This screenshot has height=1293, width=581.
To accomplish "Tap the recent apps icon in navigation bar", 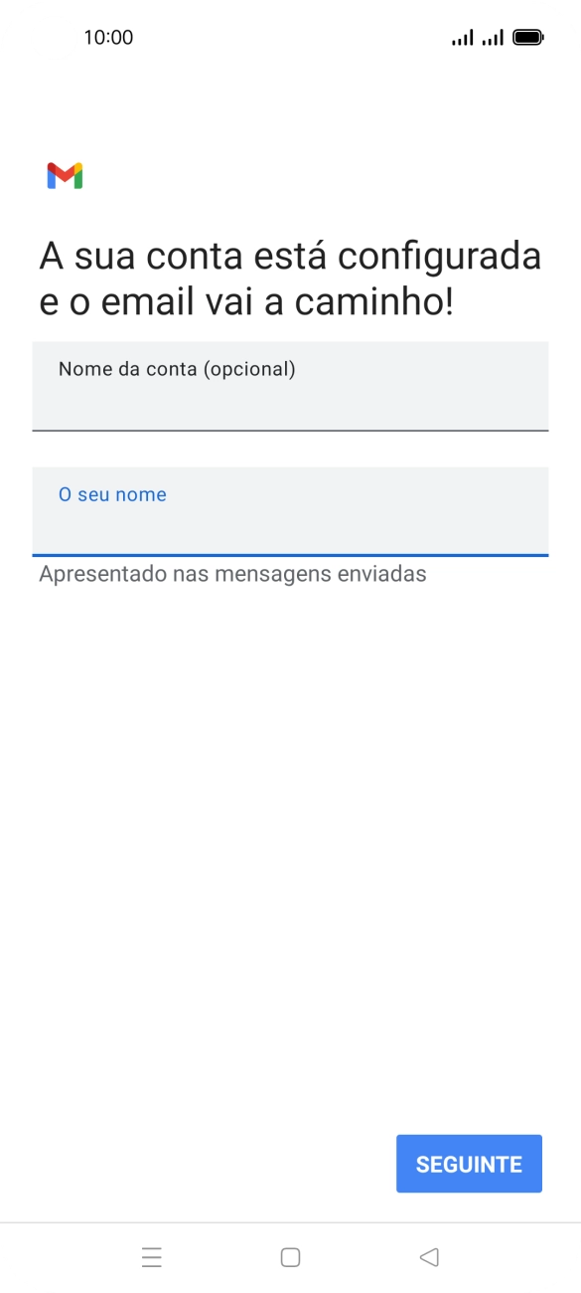I will point(151,1256).
